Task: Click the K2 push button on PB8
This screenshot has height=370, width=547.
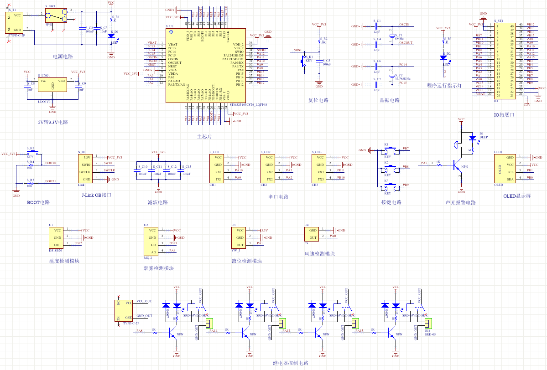Action: click(391, 169)
